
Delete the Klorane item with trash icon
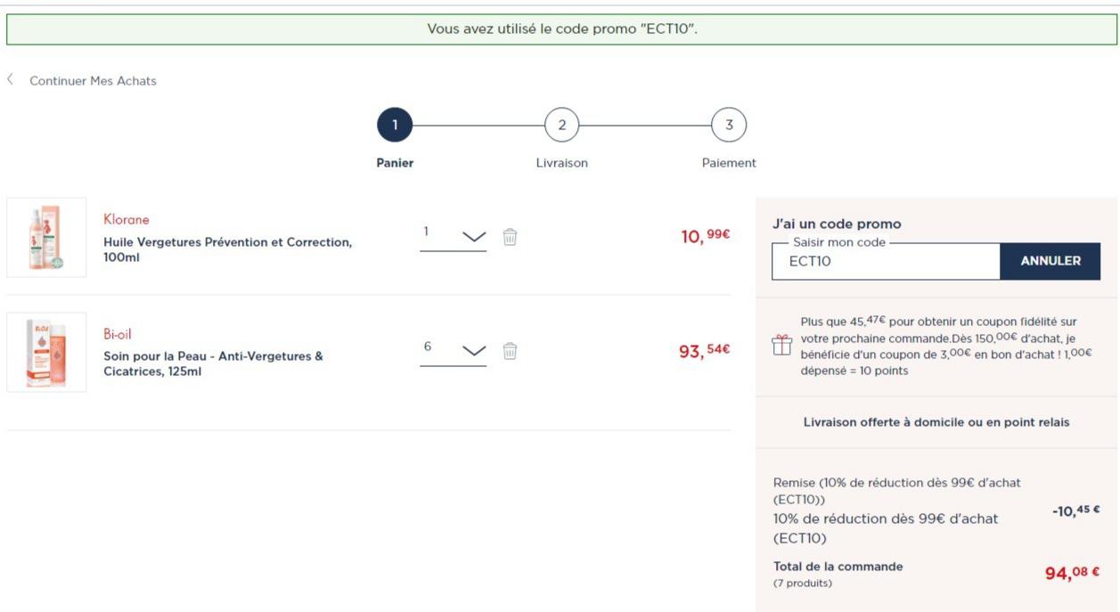pyautogui.click(x=510, y=237)
